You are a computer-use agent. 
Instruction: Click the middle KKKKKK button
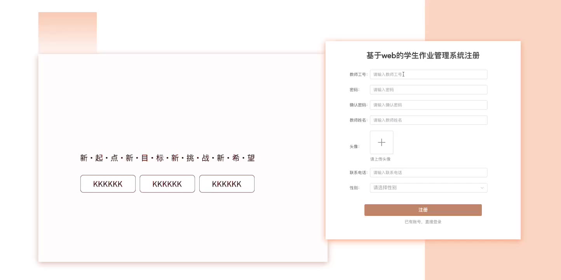click(x=167, y=184)
